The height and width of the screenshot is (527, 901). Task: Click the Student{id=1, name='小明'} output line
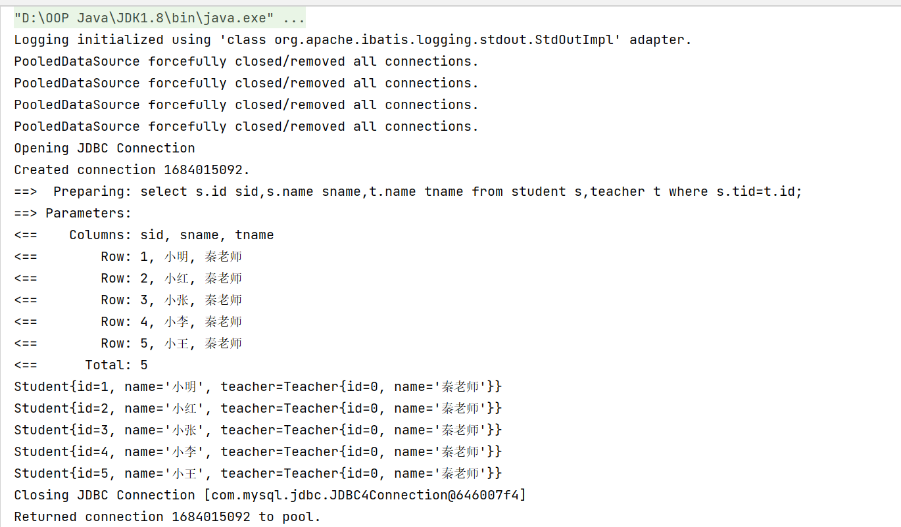click(258, 387)
